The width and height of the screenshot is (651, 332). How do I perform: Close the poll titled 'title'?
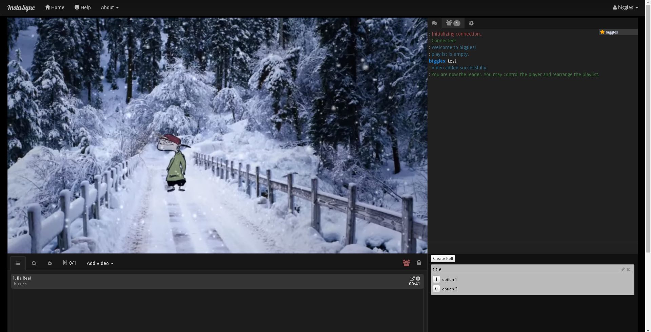628,269
